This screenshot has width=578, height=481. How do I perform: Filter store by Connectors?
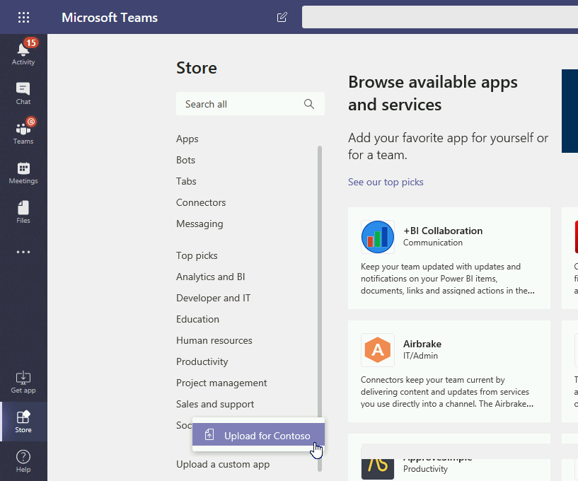coord(201,202)
